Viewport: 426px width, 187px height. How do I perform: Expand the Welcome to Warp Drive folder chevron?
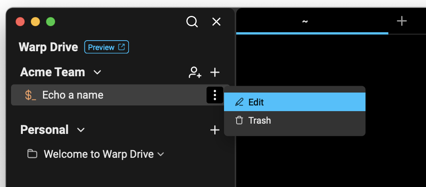coord(161,154)
